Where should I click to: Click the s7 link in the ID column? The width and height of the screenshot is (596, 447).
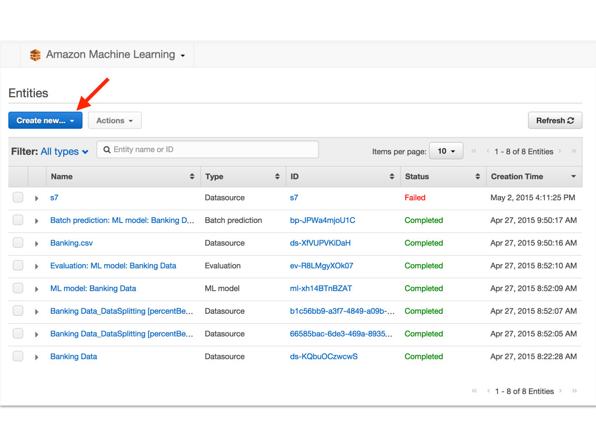point(294,198)
